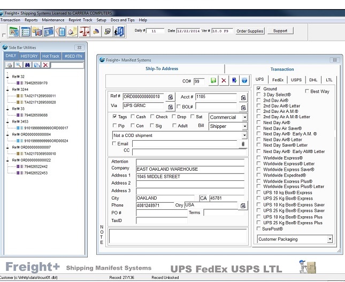Click the lookup icon next to BOL# field
Image resolution: width=345 pixels, height=282 pixels.
tap(243, 108)
